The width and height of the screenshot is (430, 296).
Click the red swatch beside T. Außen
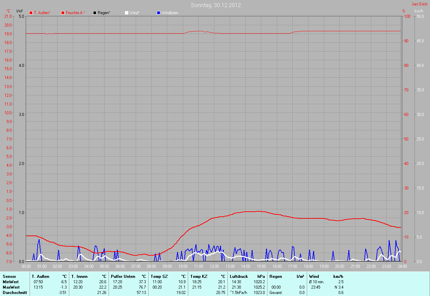click(31, 13)
